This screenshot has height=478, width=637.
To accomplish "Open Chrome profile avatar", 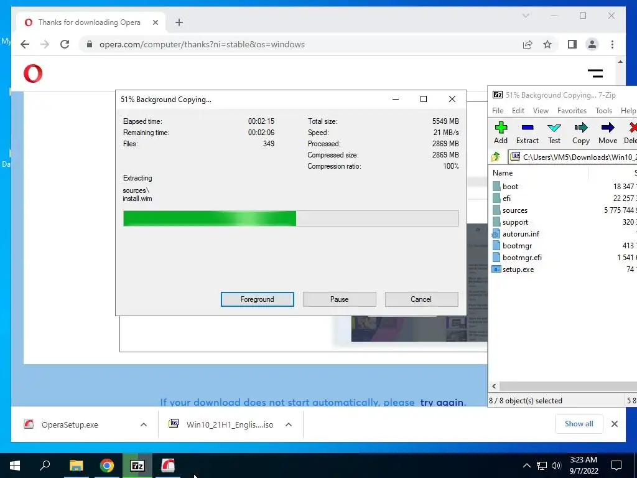I will [x=592, y=44].
